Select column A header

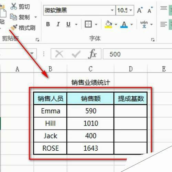[17, 69]
